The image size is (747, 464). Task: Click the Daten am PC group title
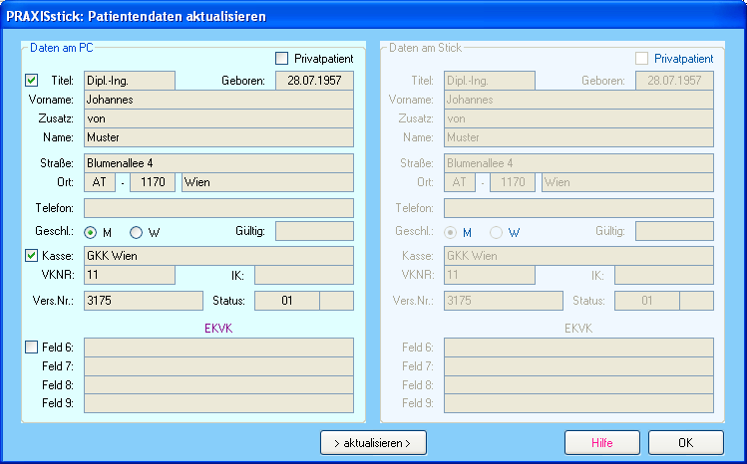point(62,48)
